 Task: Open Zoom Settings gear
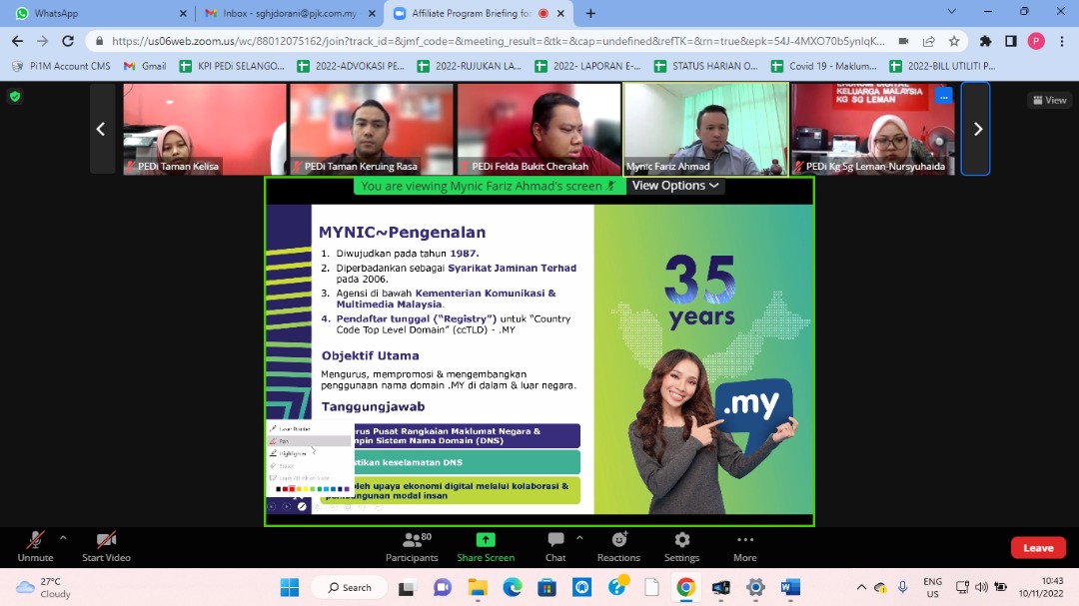[682, 547]
